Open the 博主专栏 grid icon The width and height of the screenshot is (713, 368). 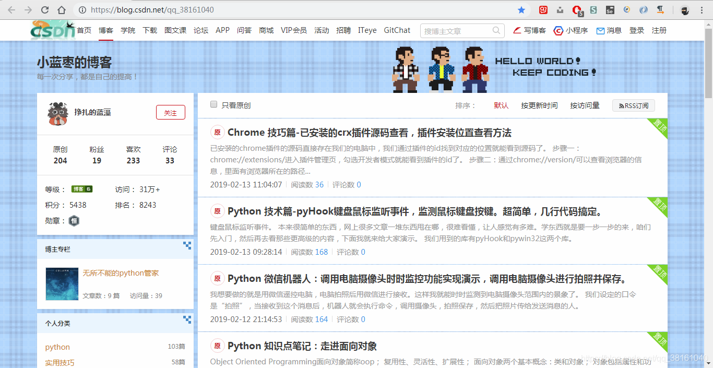click(186, 246)
